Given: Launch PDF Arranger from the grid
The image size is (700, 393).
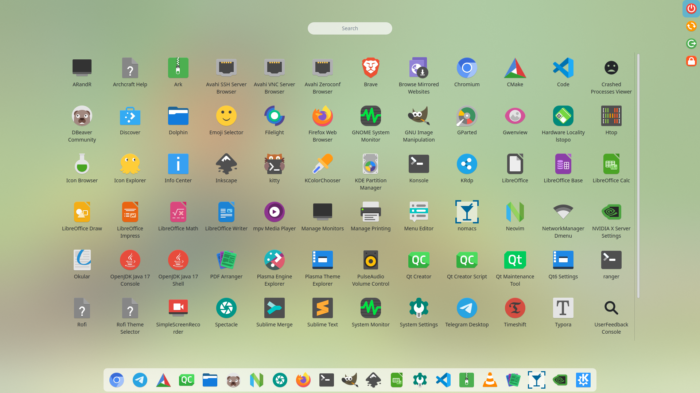Looking at the screenshot, I should click(x=226, y=265).
